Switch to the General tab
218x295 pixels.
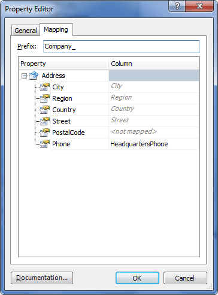pyautogui.click(x=26, y=31)
